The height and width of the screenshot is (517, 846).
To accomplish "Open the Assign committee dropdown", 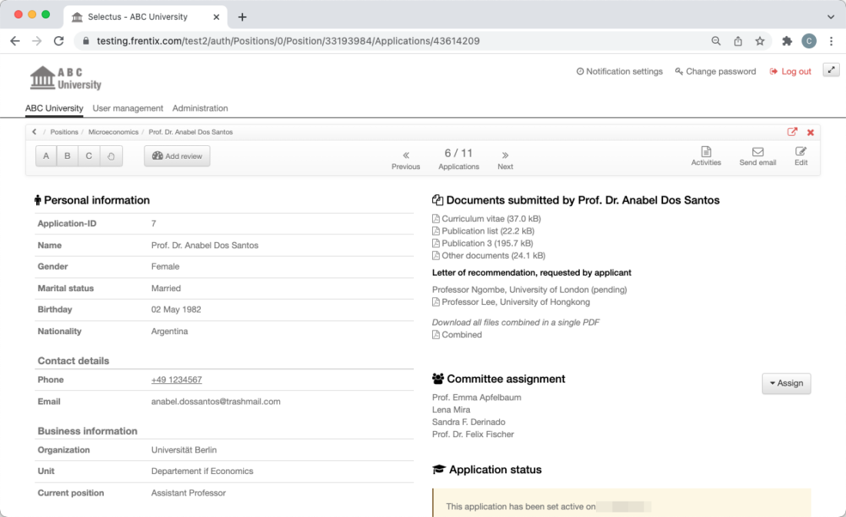I will [786, 383].
